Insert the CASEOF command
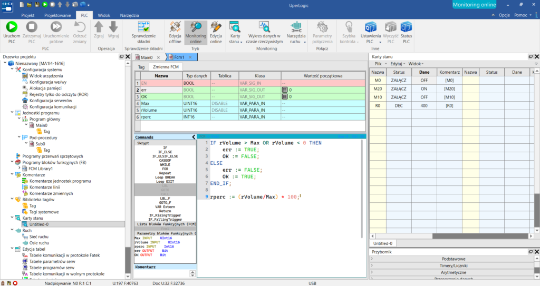 pyautogui.click(x=165, y=160)
